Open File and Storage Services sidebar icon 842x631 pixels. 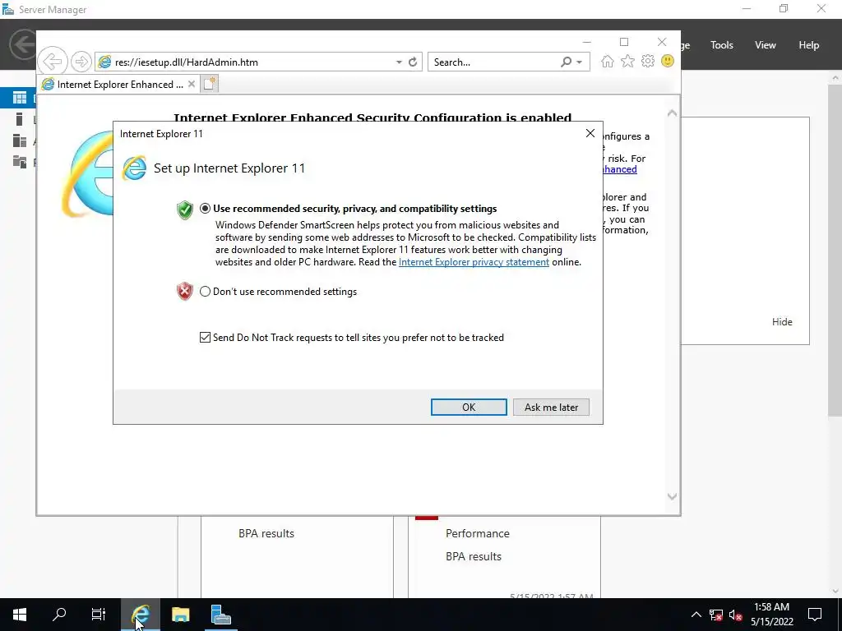point(20,162)
